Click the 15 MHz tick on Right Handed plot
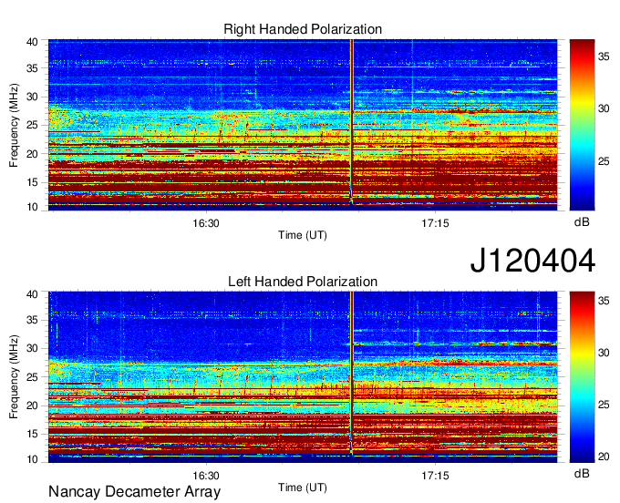 tap(32, 182)
